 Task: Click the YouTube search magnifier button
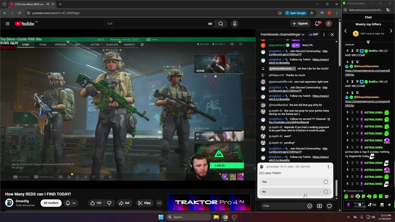221,24
